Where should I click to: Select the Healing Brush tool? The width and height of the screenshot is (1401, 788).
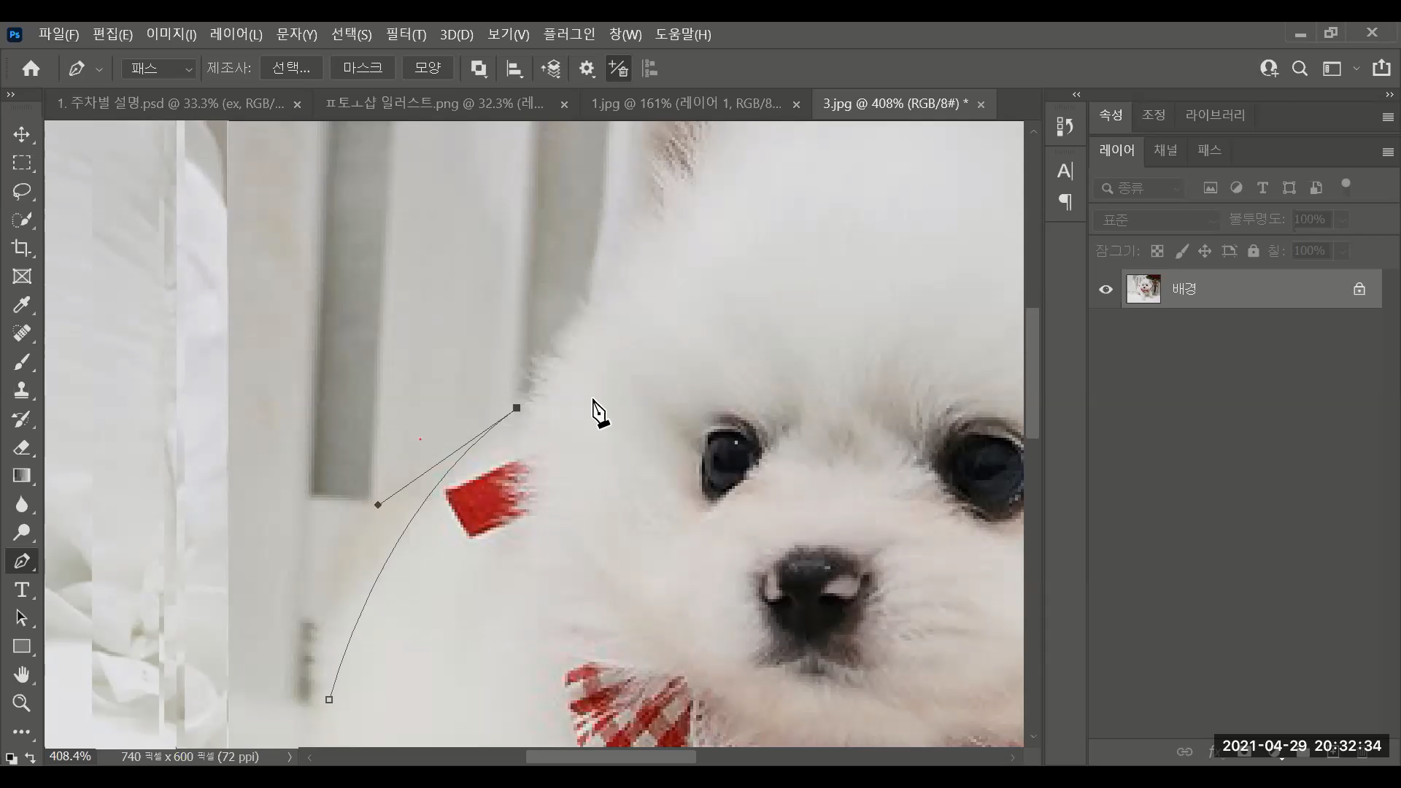[22, 333]
